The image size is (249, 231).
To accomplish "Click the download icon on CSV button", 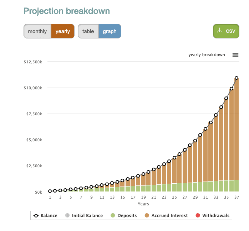I will click(x=220, y=31).
